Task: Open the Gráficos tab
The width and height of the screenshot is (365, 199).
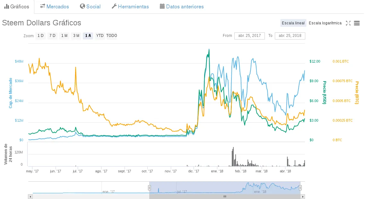Action: [17, 6]
